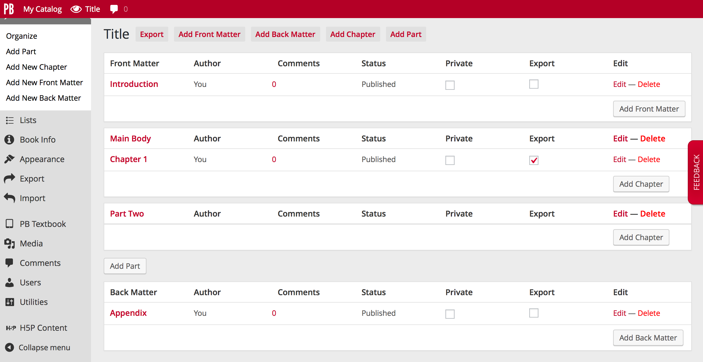Select Add Part in sidebar submenu
Screen dimensions: 703x362
point(21,51)
